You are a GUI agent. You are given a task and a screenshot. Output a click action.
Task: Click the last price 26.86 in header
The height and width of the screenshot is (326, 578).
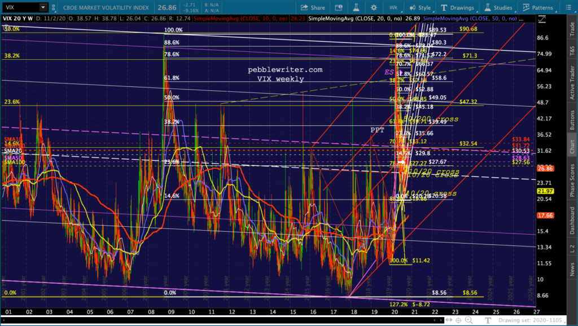click(x=167, y=7)
